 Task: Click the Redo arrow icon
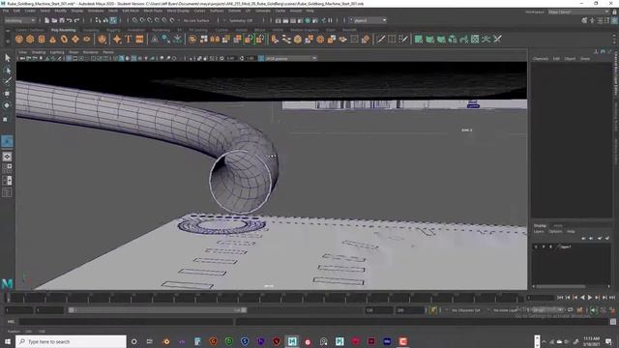(x=77, y=20)
